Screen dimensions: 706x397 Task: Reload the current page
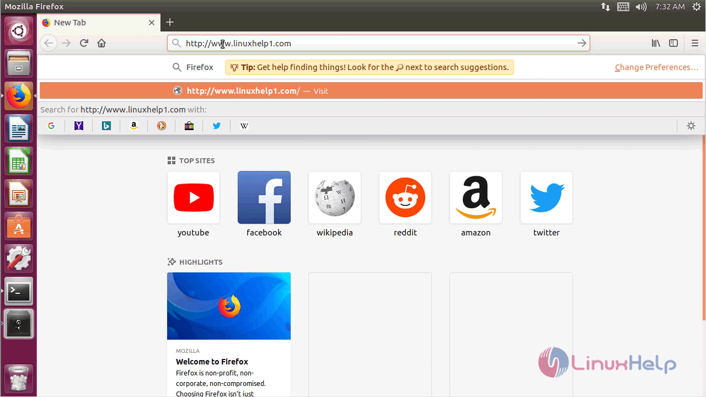point(84,43)
